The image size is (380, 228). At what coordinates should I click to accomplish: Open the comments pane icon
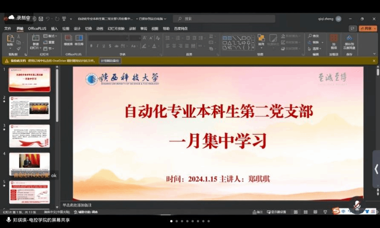[x=353, y=29]
